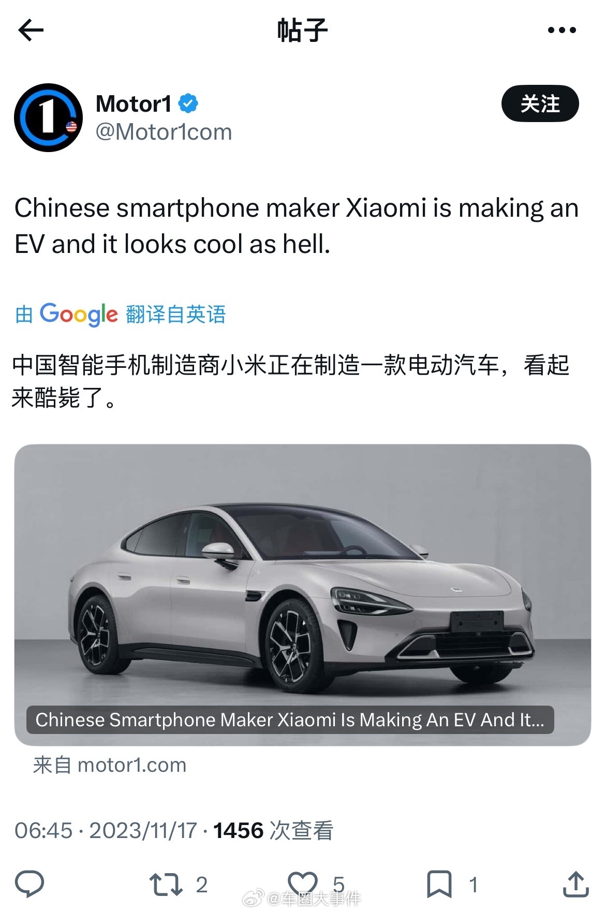This screenshot has height=913, width=605.
Task: Tap the reply speech bubble icon
Action: tap(29, 884)
